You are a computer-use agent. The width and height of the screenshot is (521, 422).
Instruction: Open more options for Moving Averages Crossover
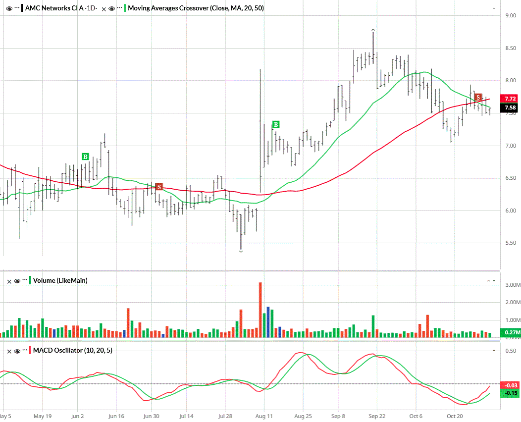tap(119, 8)
